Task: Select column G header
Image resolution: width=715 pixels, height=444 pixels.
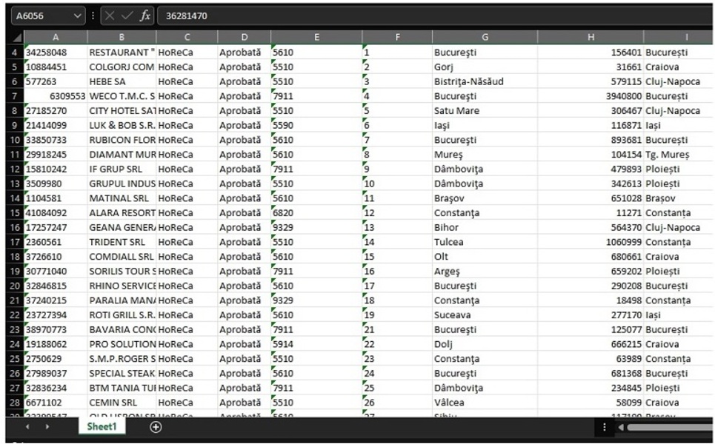Action: 485,37
